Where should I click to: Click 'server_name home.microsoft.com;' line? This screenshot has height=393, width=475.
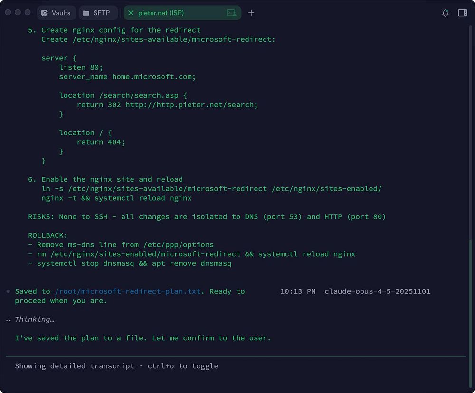127,77
